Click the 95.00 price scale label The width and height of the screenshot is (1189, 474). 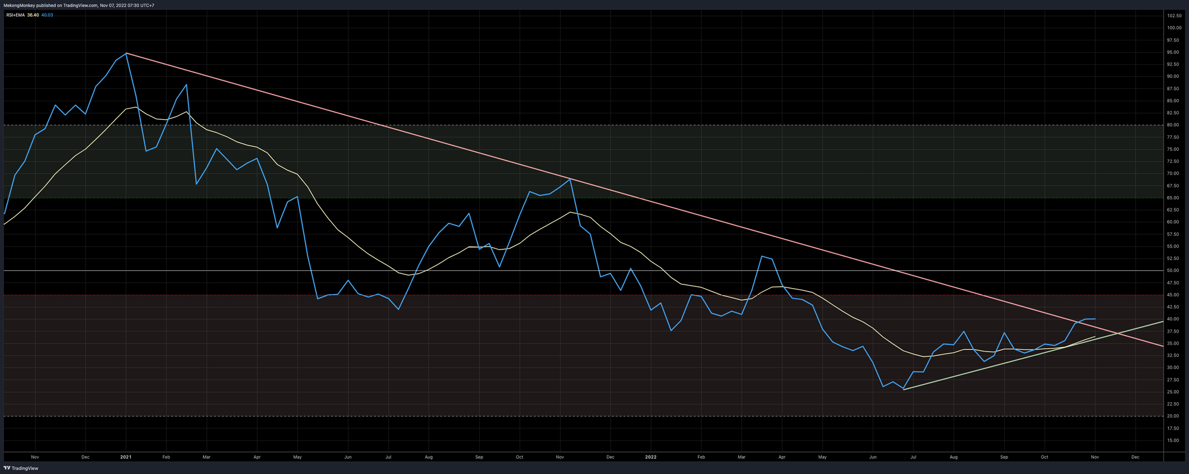click(x=1173, y=52)
